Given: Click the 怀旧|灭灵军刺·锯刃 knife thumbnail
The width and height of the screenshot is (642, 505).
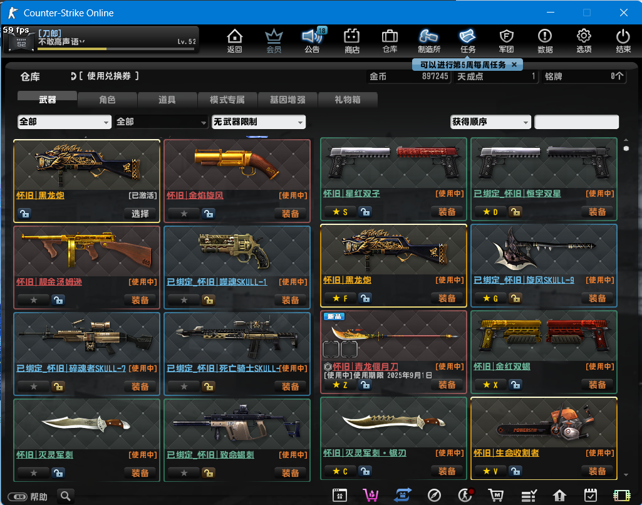Looking at the screenshot, I should (x=393, y=422).
